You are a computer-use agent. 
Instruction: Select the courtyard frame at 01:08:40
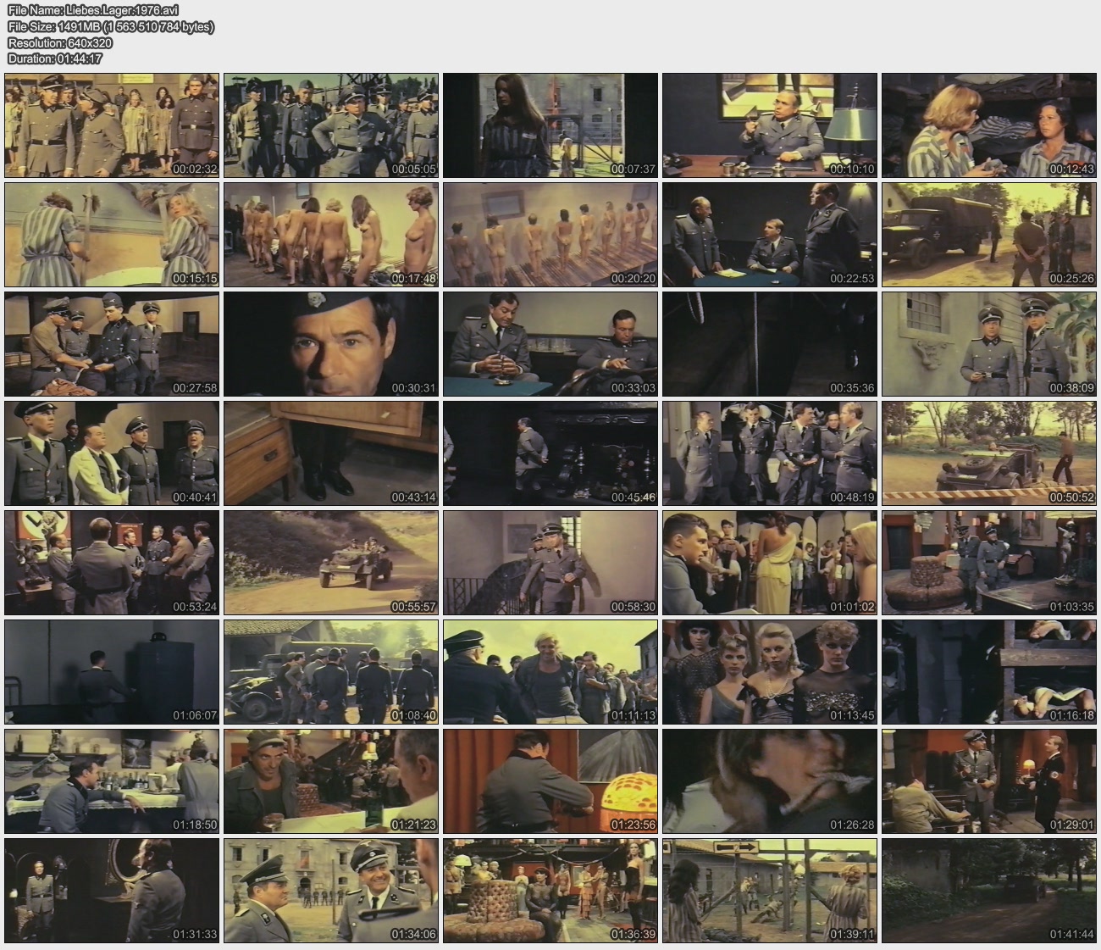click(x=331, y=672)
